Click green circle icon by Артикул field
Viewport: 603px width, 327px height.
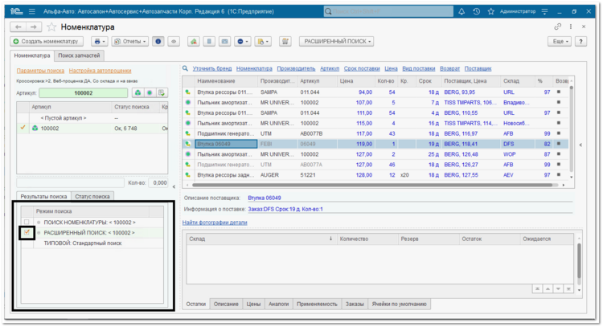150,92
